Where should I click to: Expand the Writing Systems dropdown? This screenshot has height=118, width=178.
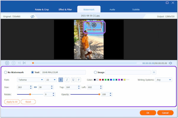pyautogui.click(x=163, y=80)
